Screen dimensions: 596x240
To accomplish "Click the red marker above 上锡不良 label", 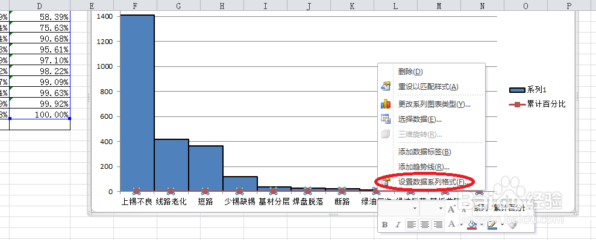I will click(x=137, y=191).
